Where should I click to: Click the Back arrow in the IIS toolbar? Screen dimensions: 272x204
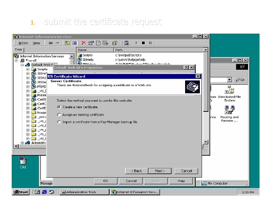[51, 43]
